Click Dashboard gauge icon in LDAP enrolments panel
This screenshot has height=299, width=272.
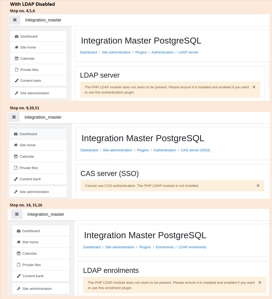point(19,231)
